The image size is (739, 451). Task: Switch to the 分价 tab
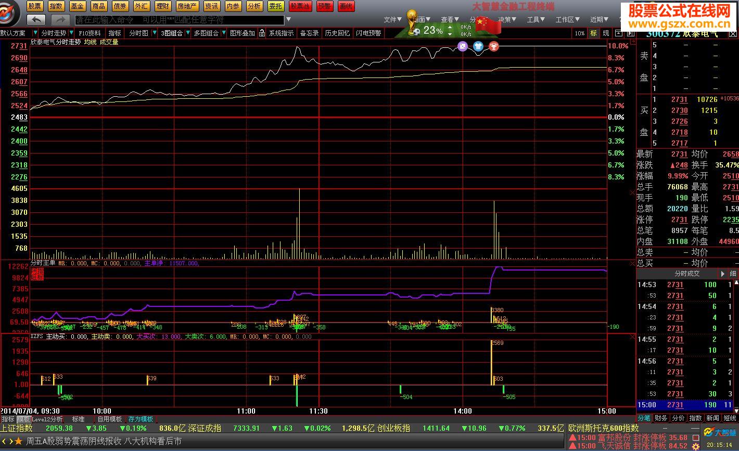pyautogui.click(x=678, y=418)
